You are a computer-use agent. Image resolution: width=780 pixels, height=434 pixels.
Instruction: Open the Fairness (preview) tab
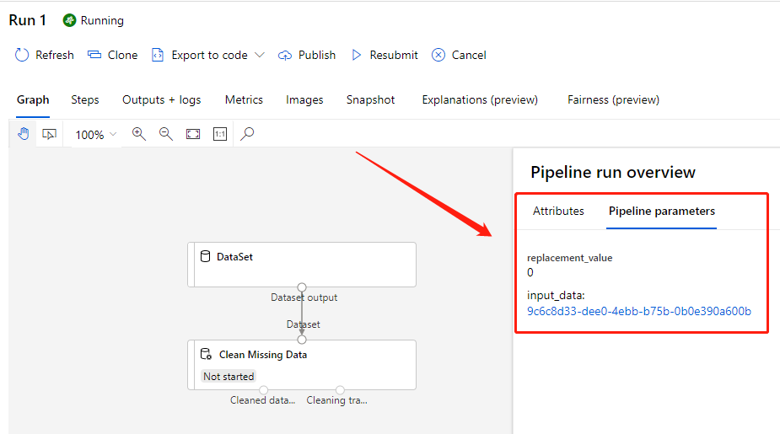[613, 99]
